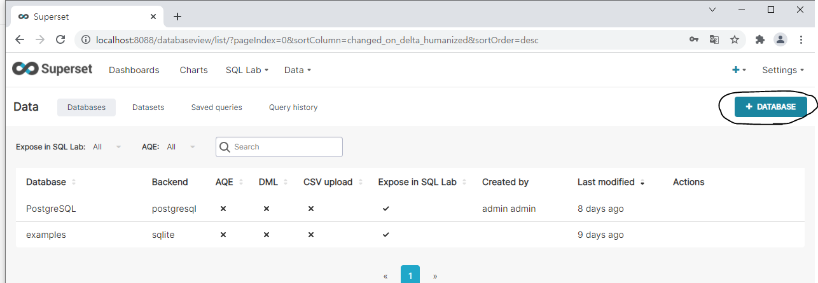The image size is (818, 283).
Task: Click postgresql backend cell
Action: tap(174, 209)
